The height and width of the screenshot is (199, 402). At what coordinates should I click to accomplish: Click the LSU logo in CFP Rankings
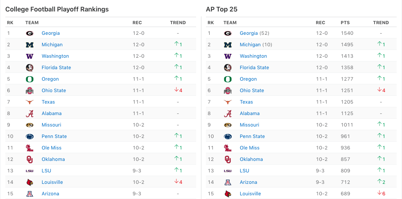pyautogui.click(x=29, y=171)
